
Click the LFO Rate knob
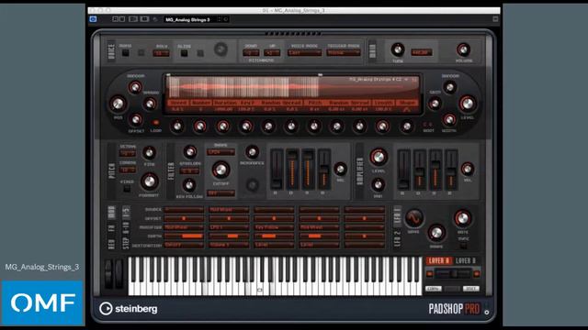pyautogui.click(x=462, y=218)
